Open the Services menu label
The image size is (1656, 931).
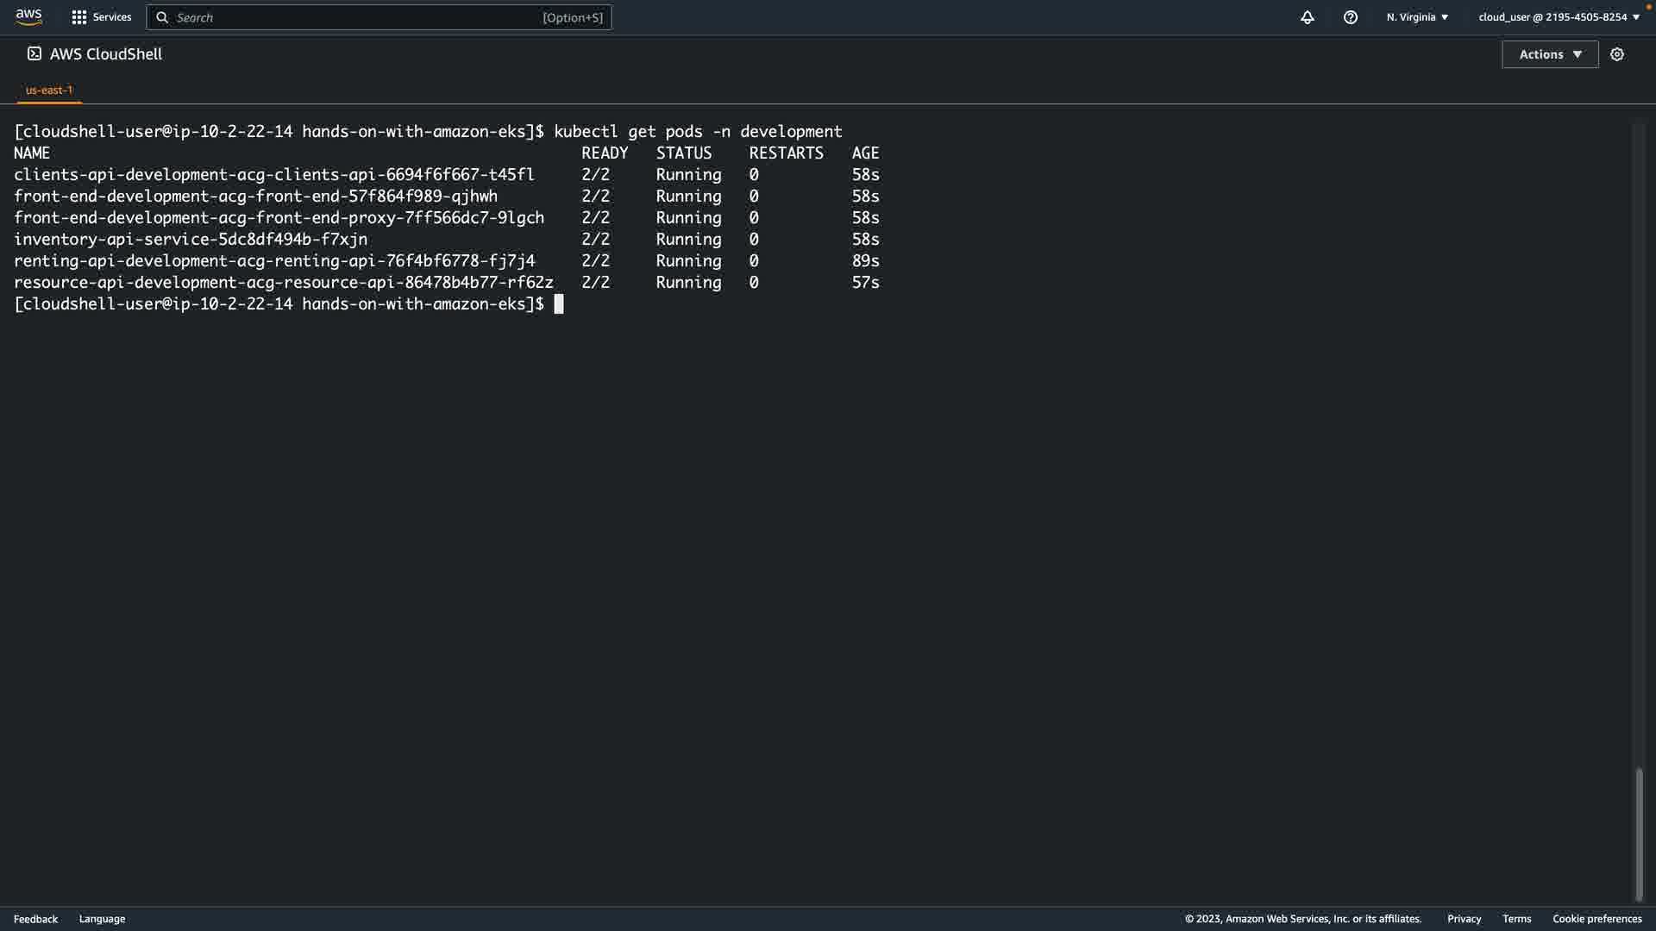(x=112, y=17)
